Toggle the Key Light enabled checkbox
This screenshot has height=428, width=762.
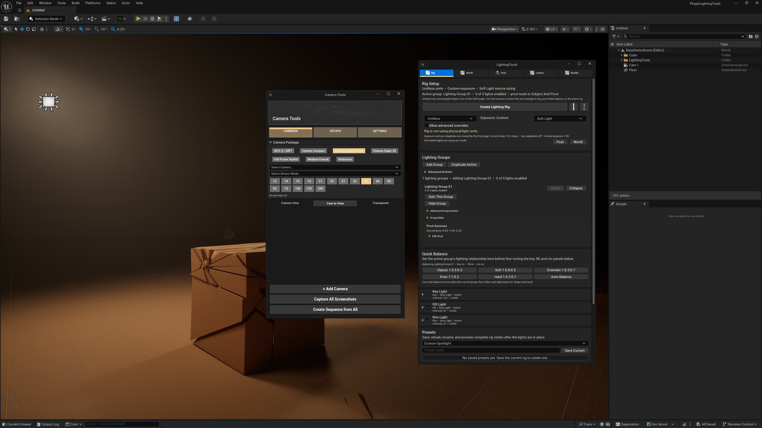pyautogui.click(x=428, y=294)
